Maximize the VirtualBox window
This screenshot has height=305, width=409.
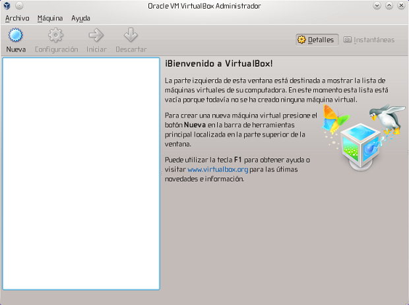pos(389,5)
